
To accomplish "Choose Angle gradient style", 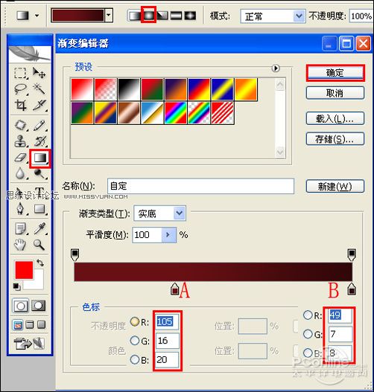I will 162,16.
